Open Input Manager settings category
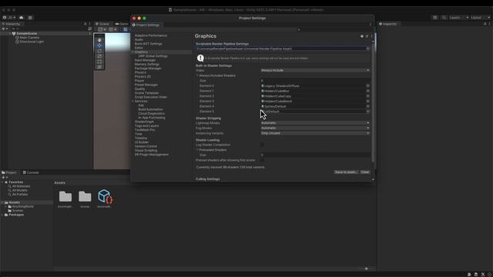This screenshot has width=493, height=277. tap(145, 60)
